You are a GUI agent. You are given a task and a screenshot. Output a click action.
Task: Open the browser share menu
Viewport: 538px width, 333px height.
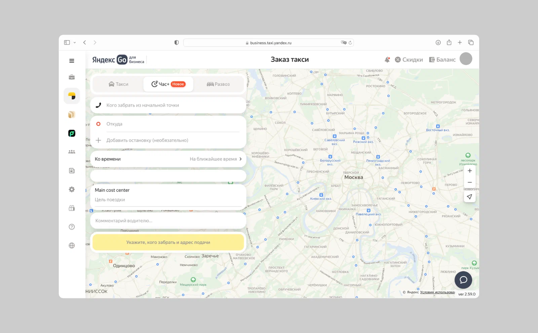449,43
